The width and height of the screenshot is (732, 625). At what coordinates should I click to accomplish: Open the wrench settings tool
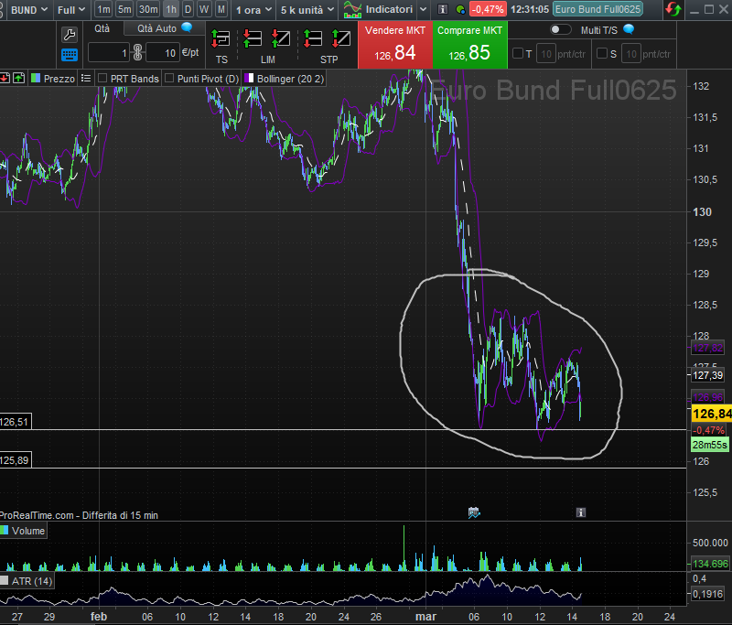(70, 35)
